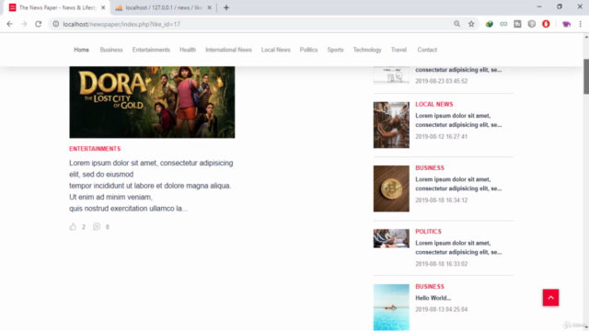This screenshot has height=331, width=589.
Task: Click the like count 2
Action: click(84, 227)
